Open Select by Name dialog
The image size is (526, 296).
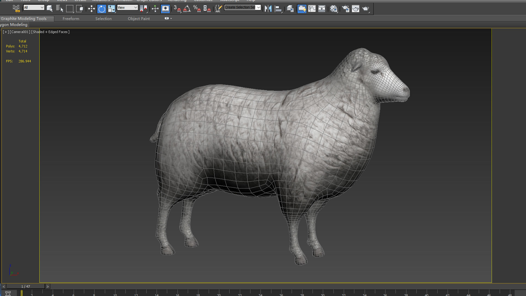[x=59, y=9]
